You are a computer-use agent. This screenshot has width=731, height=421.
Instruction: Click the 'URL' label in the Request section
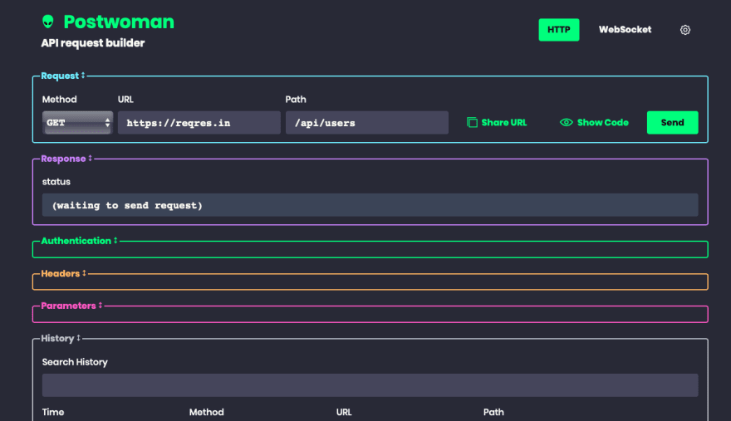(125, 100)
